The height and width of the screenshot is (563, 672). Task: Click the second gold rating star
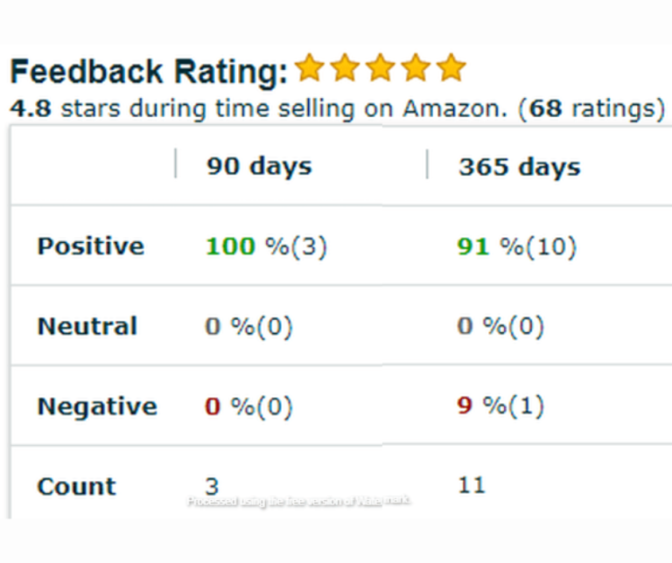pyautogui.click(x=345, y=68)
